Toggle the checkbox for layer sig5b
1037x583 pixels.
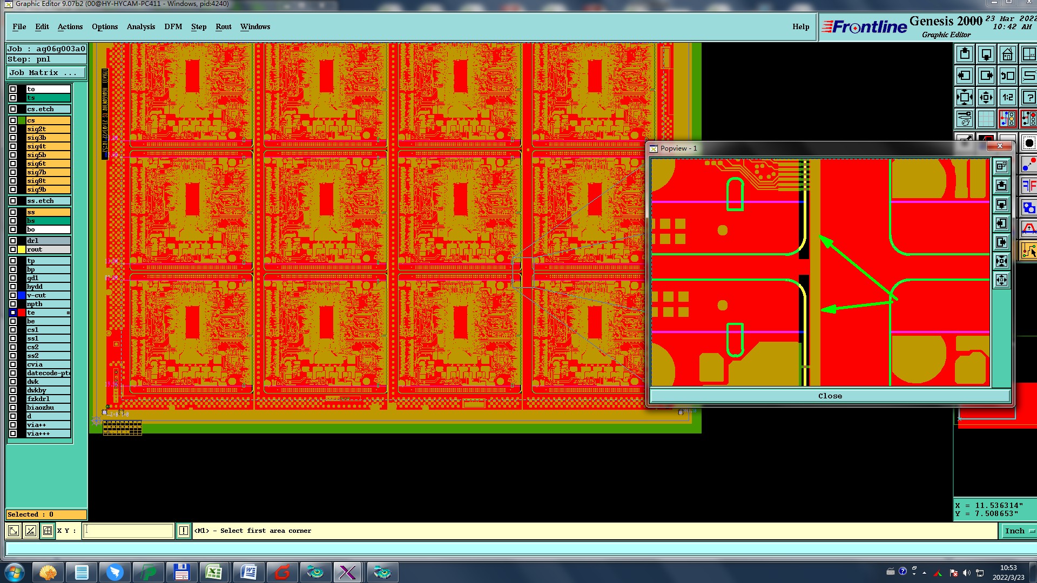[x=13, y=155]
